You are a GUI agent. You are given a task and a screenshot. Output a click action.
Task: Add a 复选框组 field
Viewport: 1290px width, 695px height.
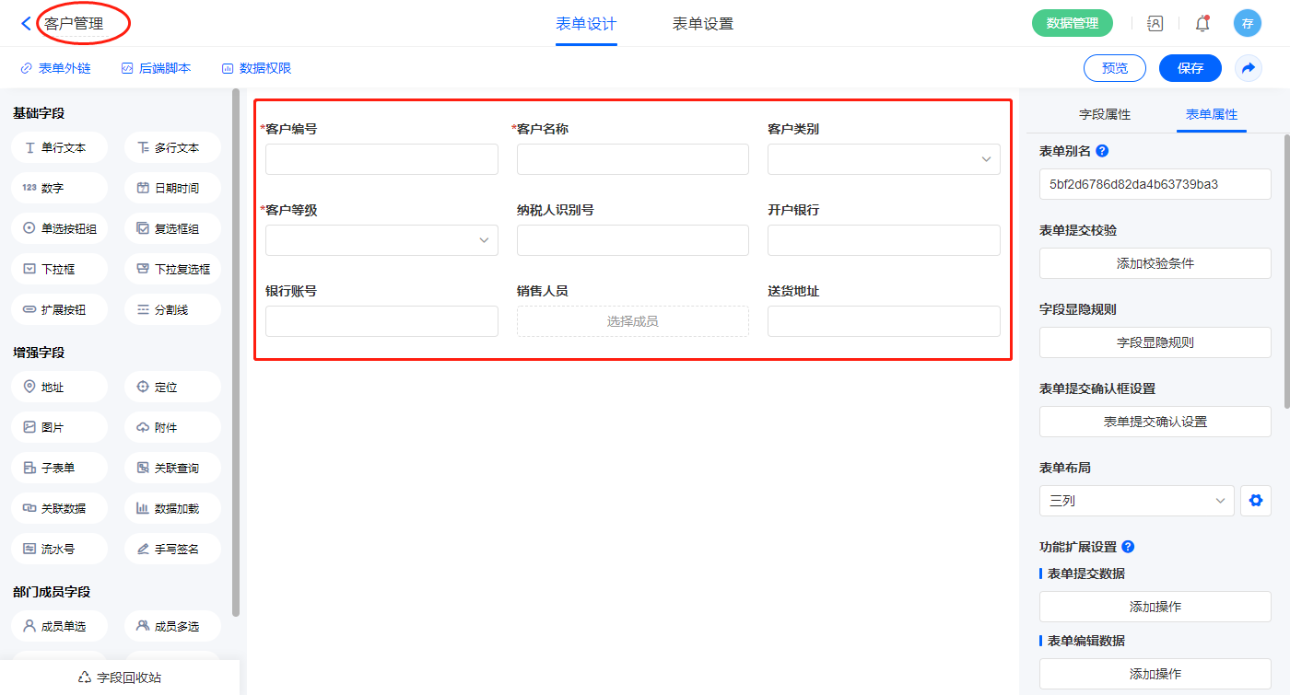coord(172,229)
